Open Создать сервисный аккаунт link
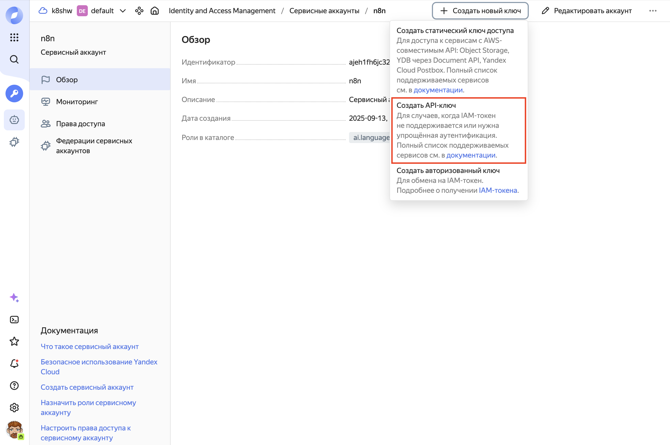The width and height of the screenshot is (670, 445). click(87, 387)
